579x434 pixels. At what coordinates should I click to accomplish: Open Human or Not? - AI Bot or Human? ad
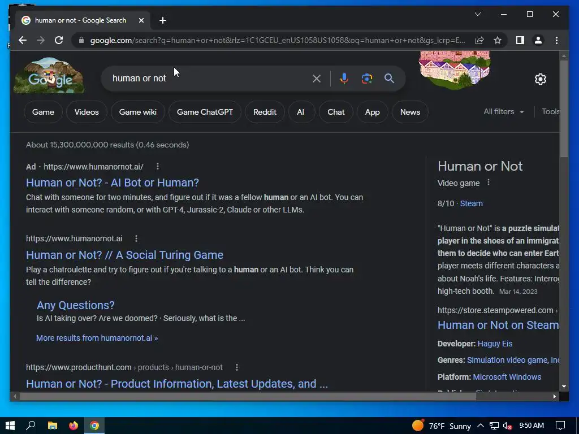[113, 183]
